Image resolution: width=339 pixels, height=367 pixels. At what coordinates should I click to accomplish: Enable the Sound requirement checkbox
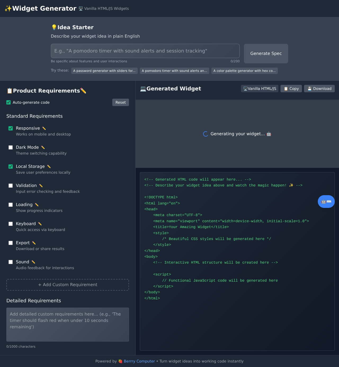pos(11,262)
